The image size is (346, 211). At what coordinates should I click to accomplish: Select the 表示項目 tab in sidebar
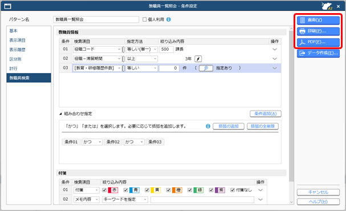coord(29,40)
